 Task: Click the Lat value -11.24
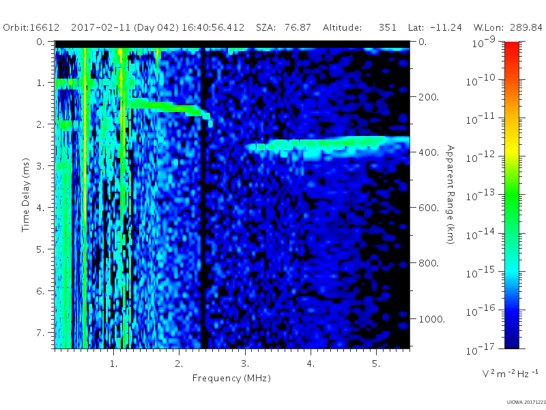pos(446,27)
